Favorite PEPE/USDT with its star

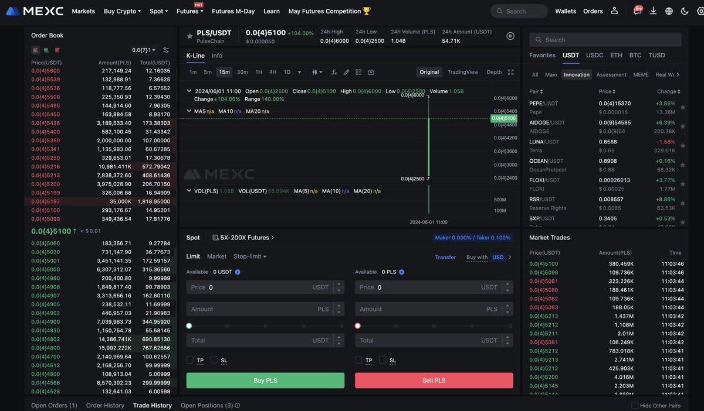tap(682, 107)
